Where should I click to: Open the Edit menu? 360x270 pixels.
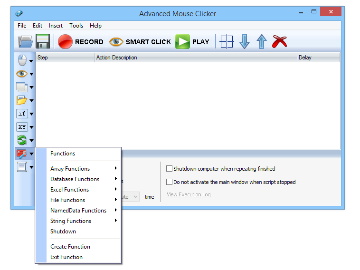[x=38, y=26]
